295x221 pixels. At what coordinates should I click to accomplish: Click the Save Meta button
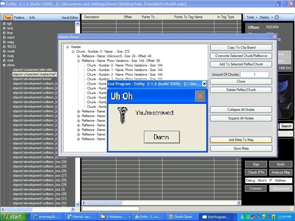[241, 148]
